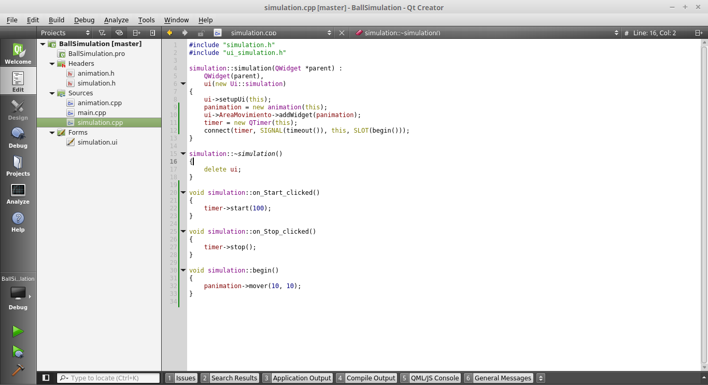This screenshot has width=708, height=385.
Task: Open the project tree filter options
Action: click(102, 33)
